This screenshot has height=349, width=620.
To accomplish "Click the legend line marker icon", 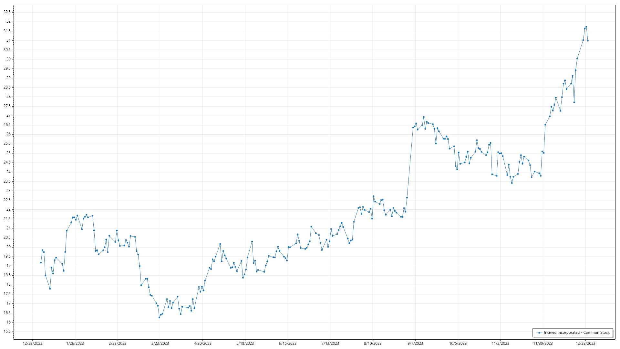I will [x=539, y=333].
